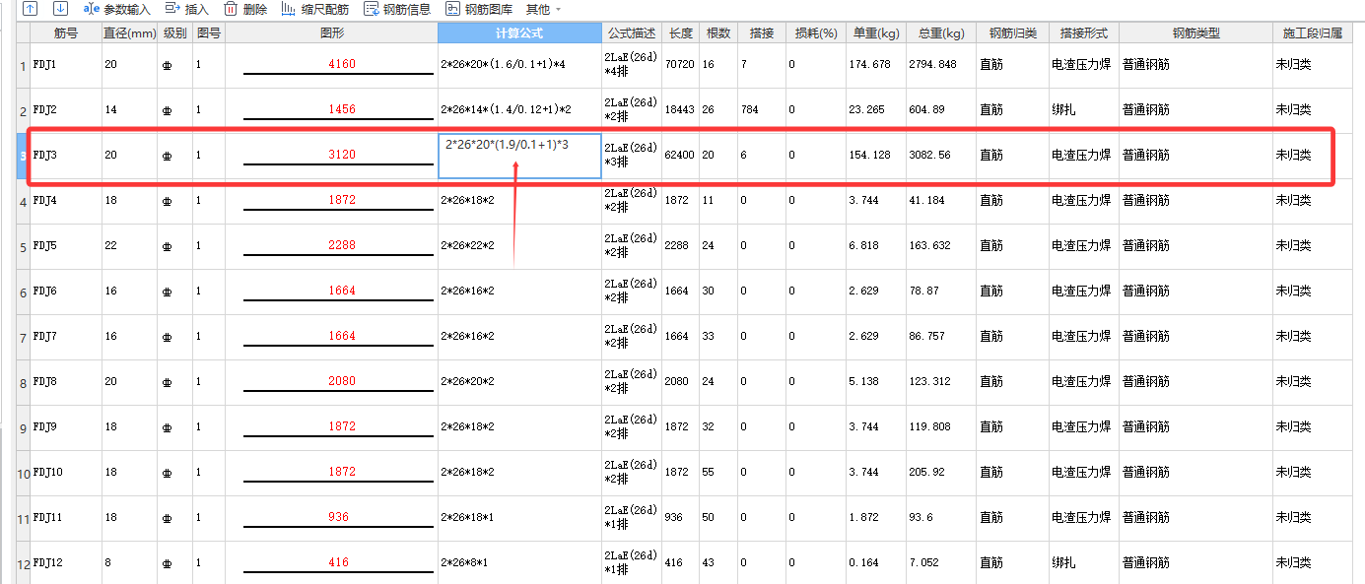
Task: Click the shape value 2288
Action: (x=341, y=245)
